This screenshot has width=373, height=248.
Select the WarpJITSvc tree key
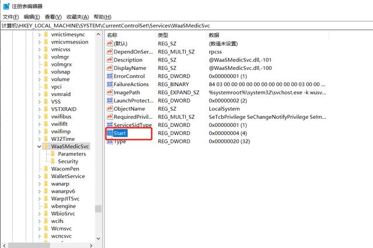point(65,199)
